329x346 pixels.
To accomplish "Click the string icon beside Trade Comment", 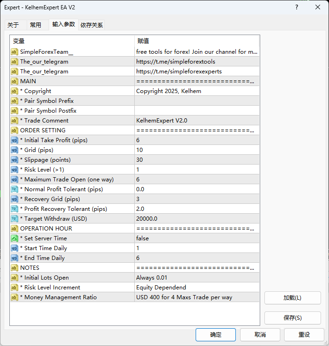I will 15,121.
